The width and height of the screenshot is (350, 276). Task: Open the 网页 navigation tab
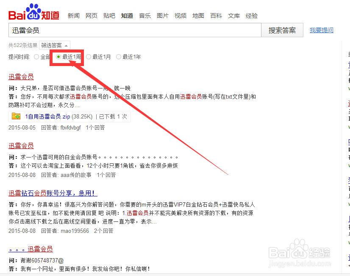92,16
